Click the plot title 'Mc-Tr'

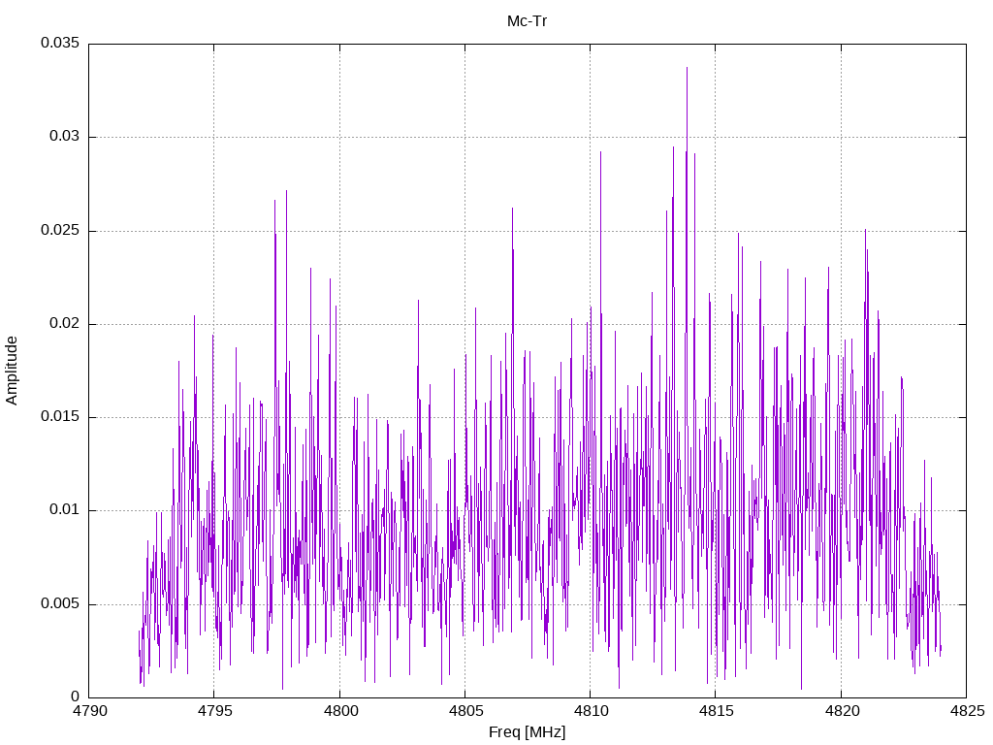527,21
